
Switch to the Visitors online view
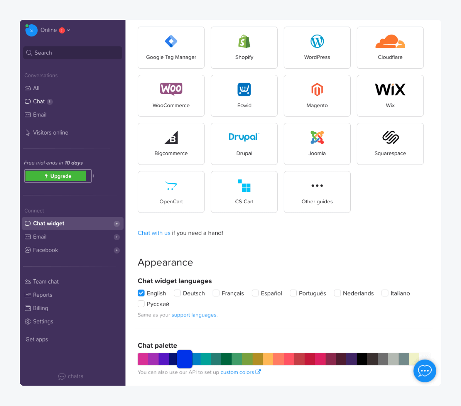[50, 132]
